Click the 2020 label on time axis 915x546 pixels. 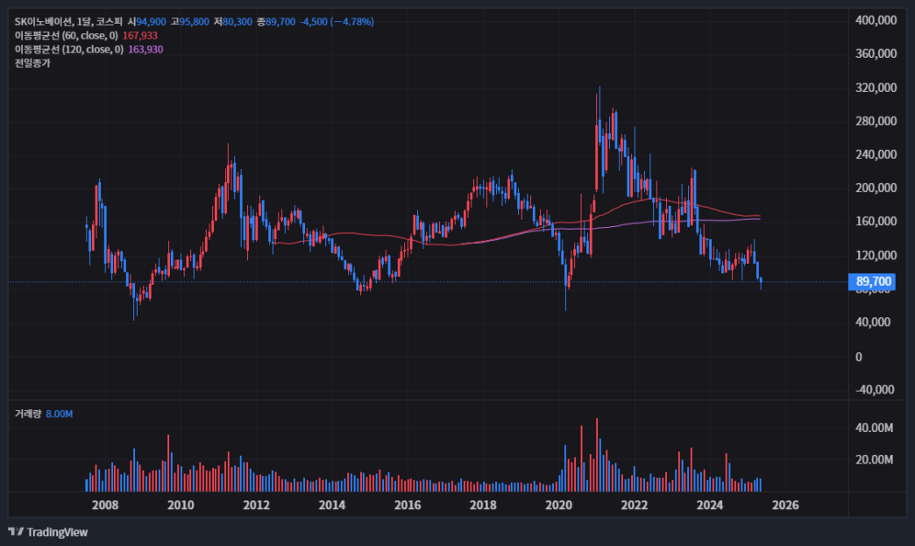point(558,505)
